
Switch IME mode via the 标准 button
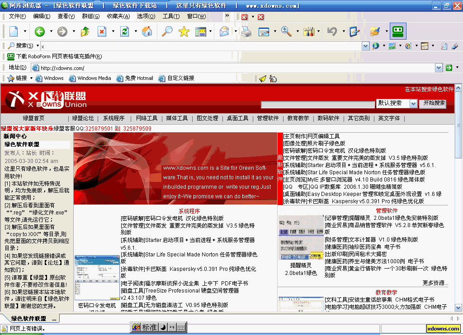pos(149,327)
